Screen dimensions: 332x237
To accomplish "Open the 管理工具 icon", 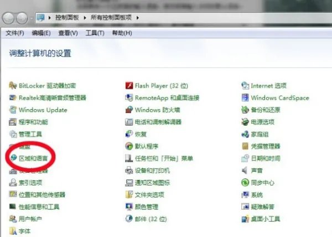I will (x=13, y=134).
